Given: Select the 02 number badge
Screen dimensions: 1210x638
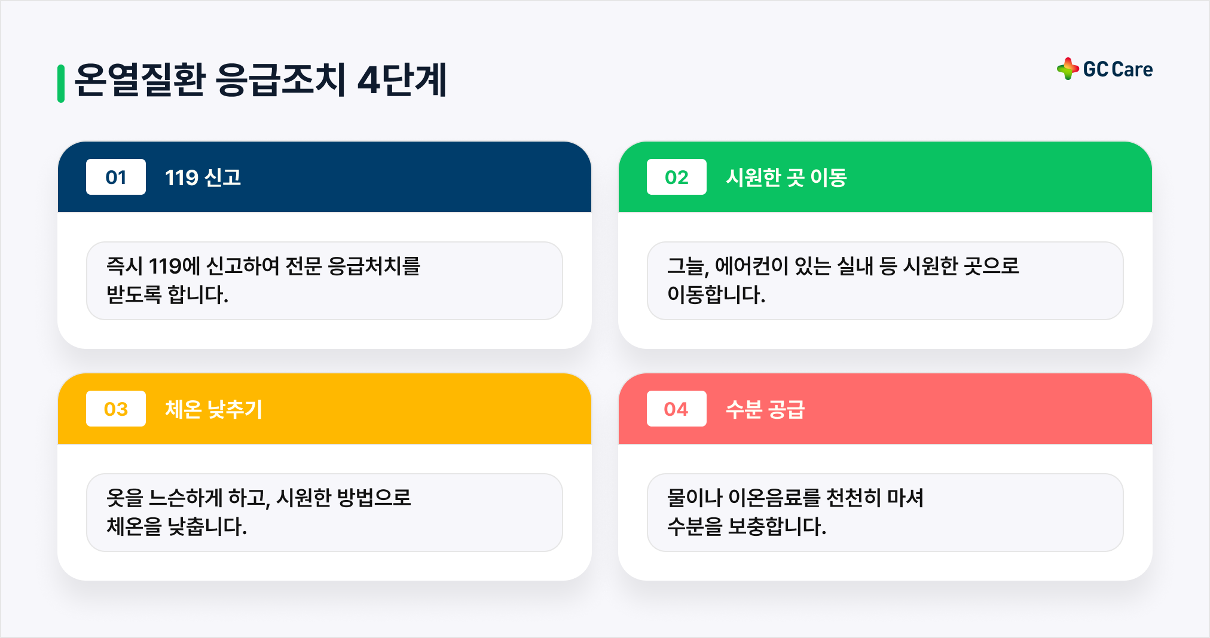Looking at the screenshot, I should point(677,177).
